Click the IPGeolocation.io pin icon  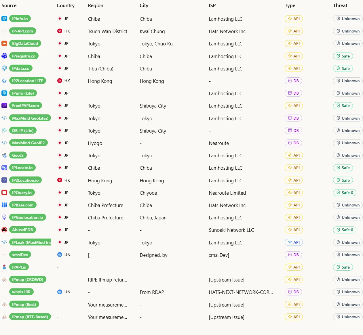pos(4,217)
